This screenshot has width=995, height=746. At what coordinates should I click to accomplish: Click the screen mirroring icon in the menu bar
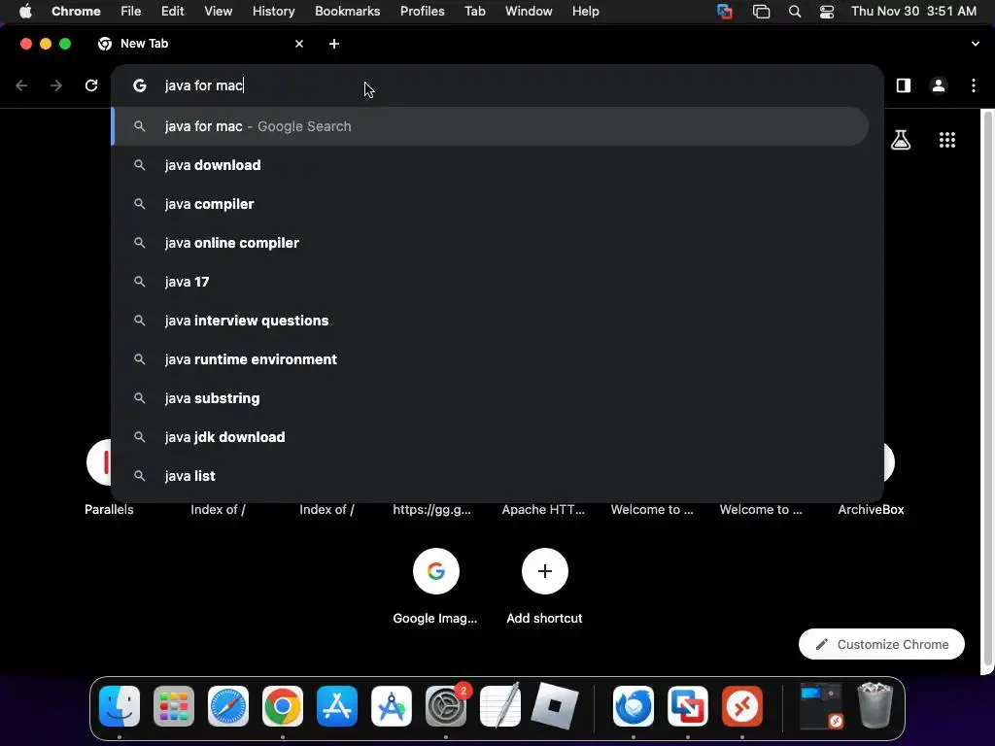761,12
